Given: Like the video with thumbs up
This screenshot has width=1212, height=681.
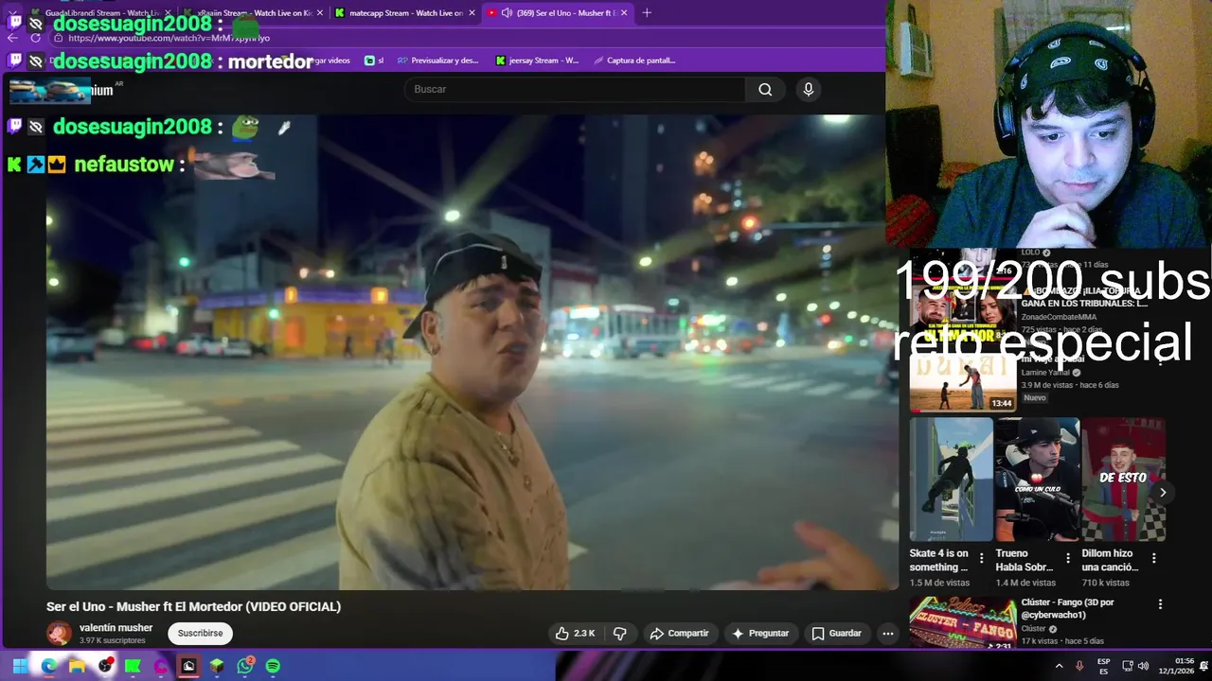Looking at the screenshot, I should [x=576, y=633].
